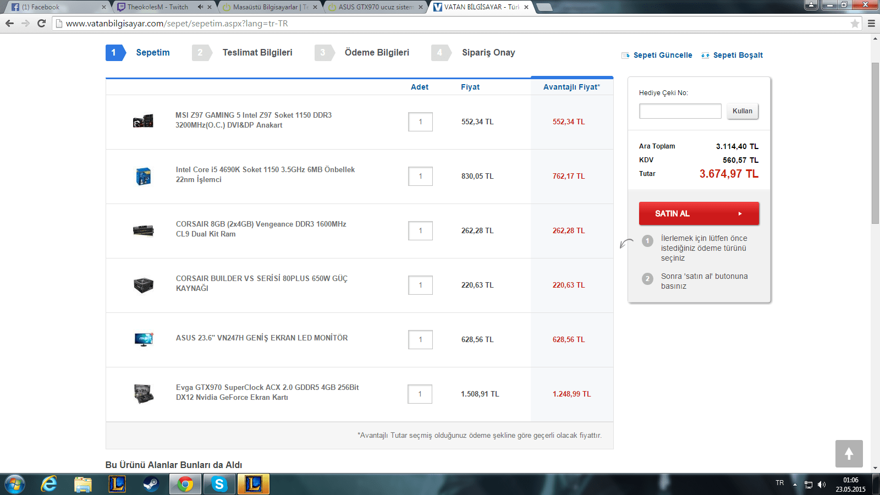This screenshot has width=880, height=495.
Task: Click the Avantajlı Fiyat column header
Action: click(x=571, y=87)
